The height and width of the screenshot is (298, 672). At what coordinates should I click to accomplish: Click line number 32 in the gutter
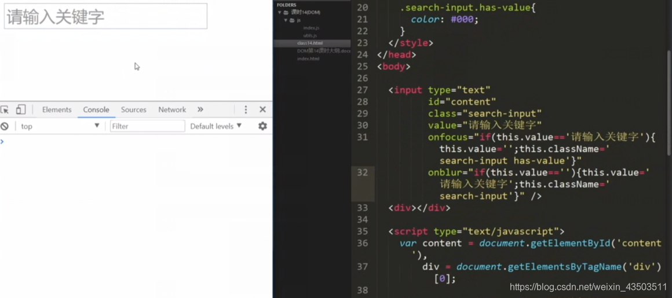pos(362,172)
